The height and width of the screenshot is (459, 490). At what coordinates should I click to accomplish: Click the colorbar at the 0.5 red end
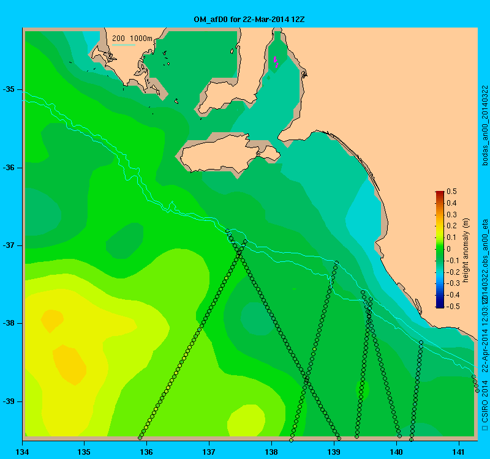(440, 192)
